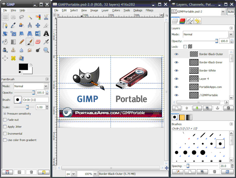Select the Blend gradient tool
The height and width of the screenshot is (178, 236).
(x=13, y=42)
